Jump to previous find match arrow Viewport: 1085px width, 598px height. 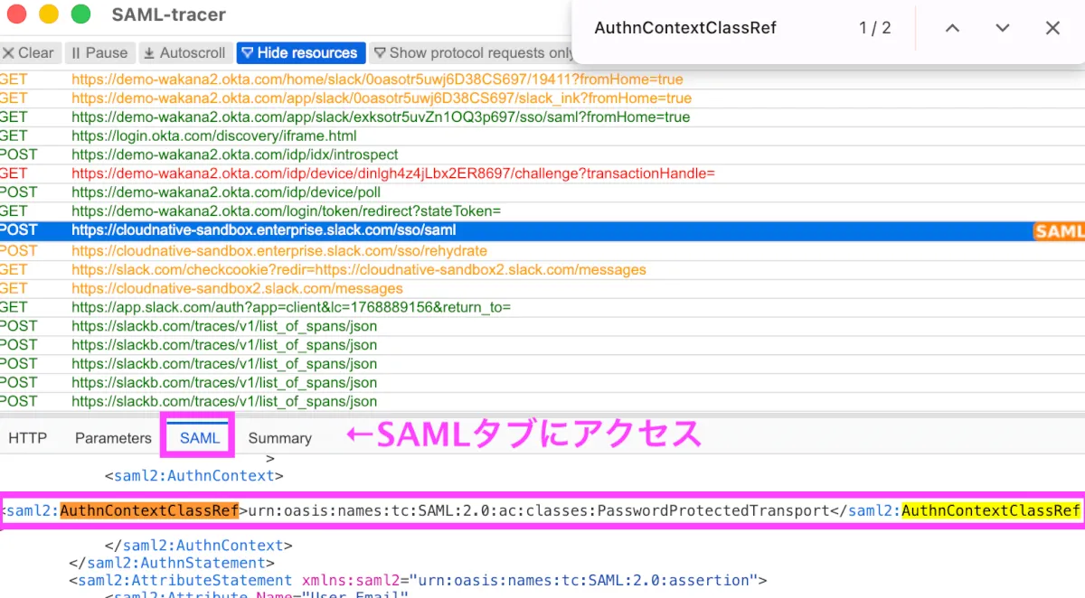952,28
